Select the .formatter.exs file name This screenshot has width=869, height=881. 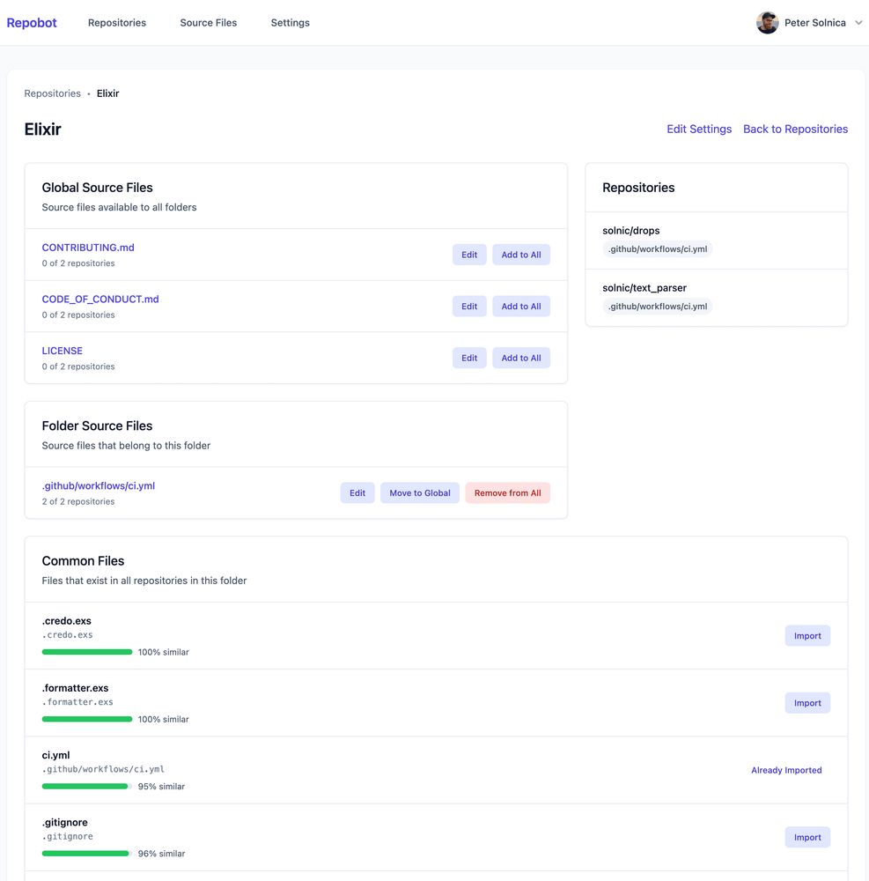[x=75, y=688]
